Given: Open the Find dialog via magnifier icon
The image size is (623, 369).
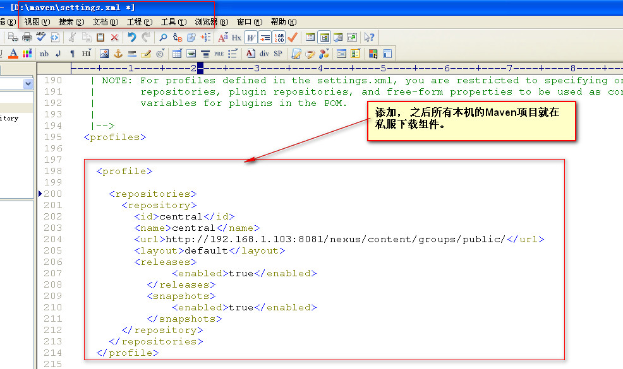Looking at the screenshot, I should tap(163, 37).
